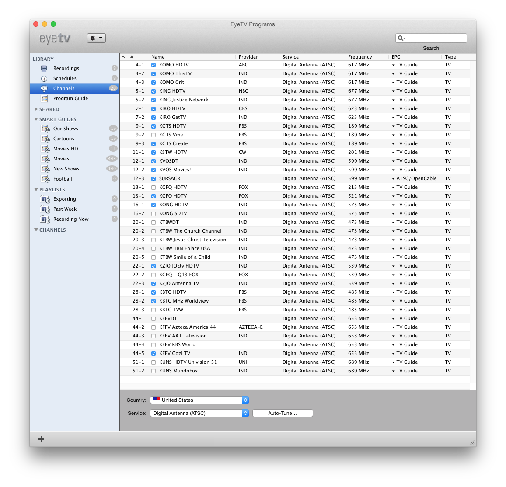Select the KING Justice Network row name

(184, 100)
